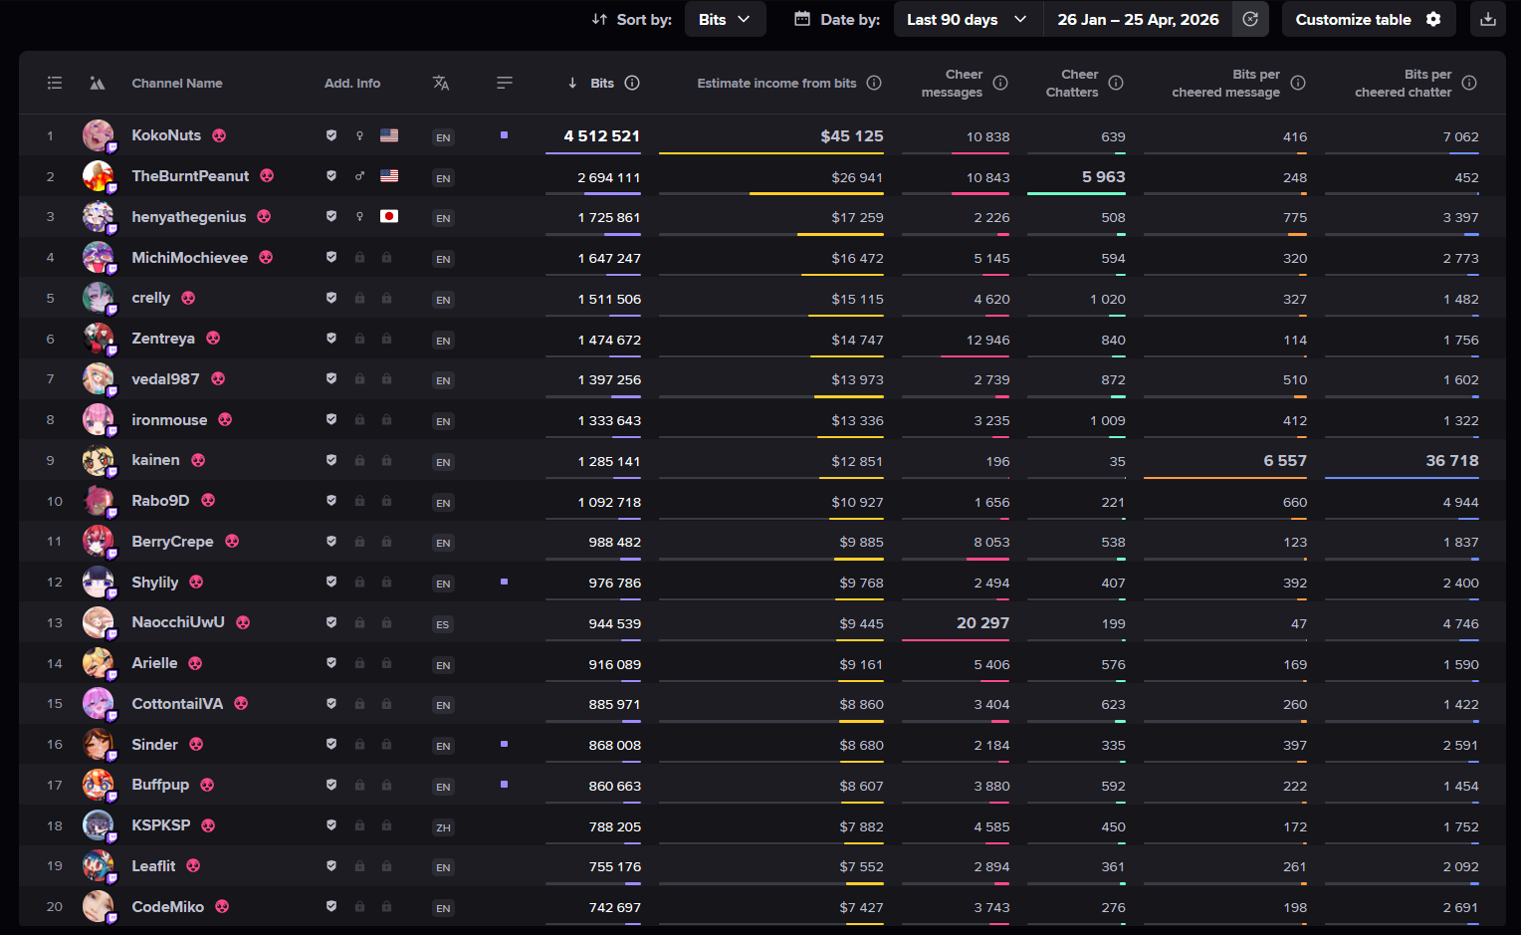Click the Cheer messages column header
This screenshot has height=935, width=1521.
pos(953,83)
